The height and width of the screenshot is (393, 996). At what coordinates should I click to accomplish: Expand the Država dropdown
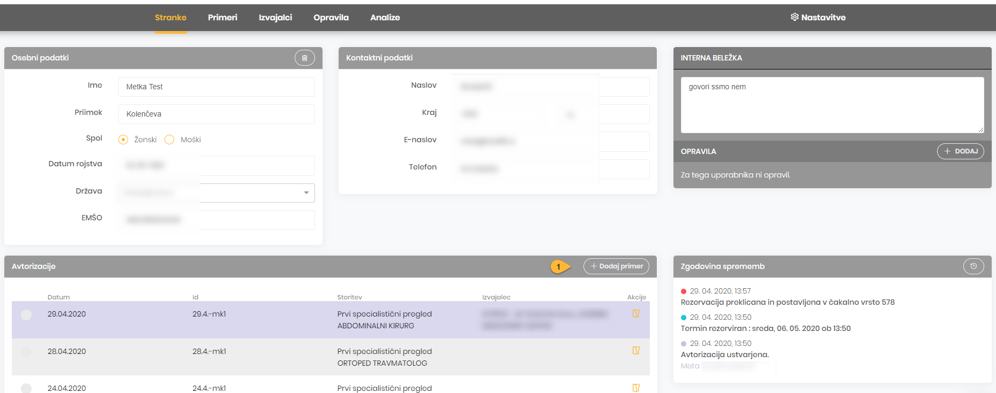[x=306, y=192]
